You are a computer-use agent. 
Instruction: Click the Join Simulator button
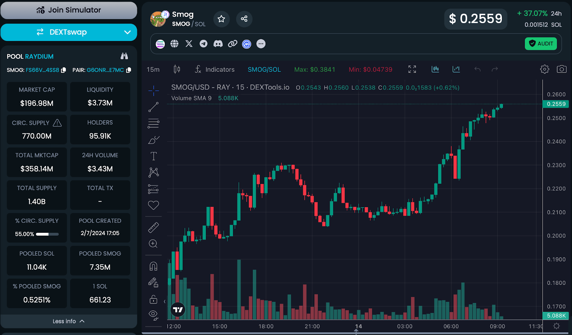point(69,10)
